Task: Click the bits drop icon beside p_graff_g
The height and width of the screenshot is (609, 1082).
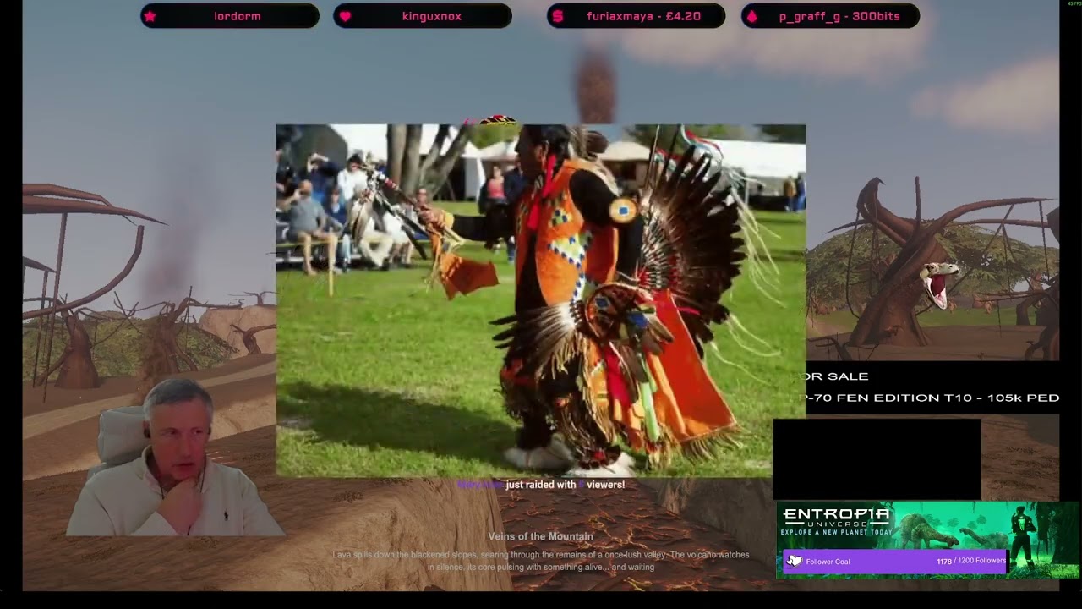Action: click(x=752, y=16)
